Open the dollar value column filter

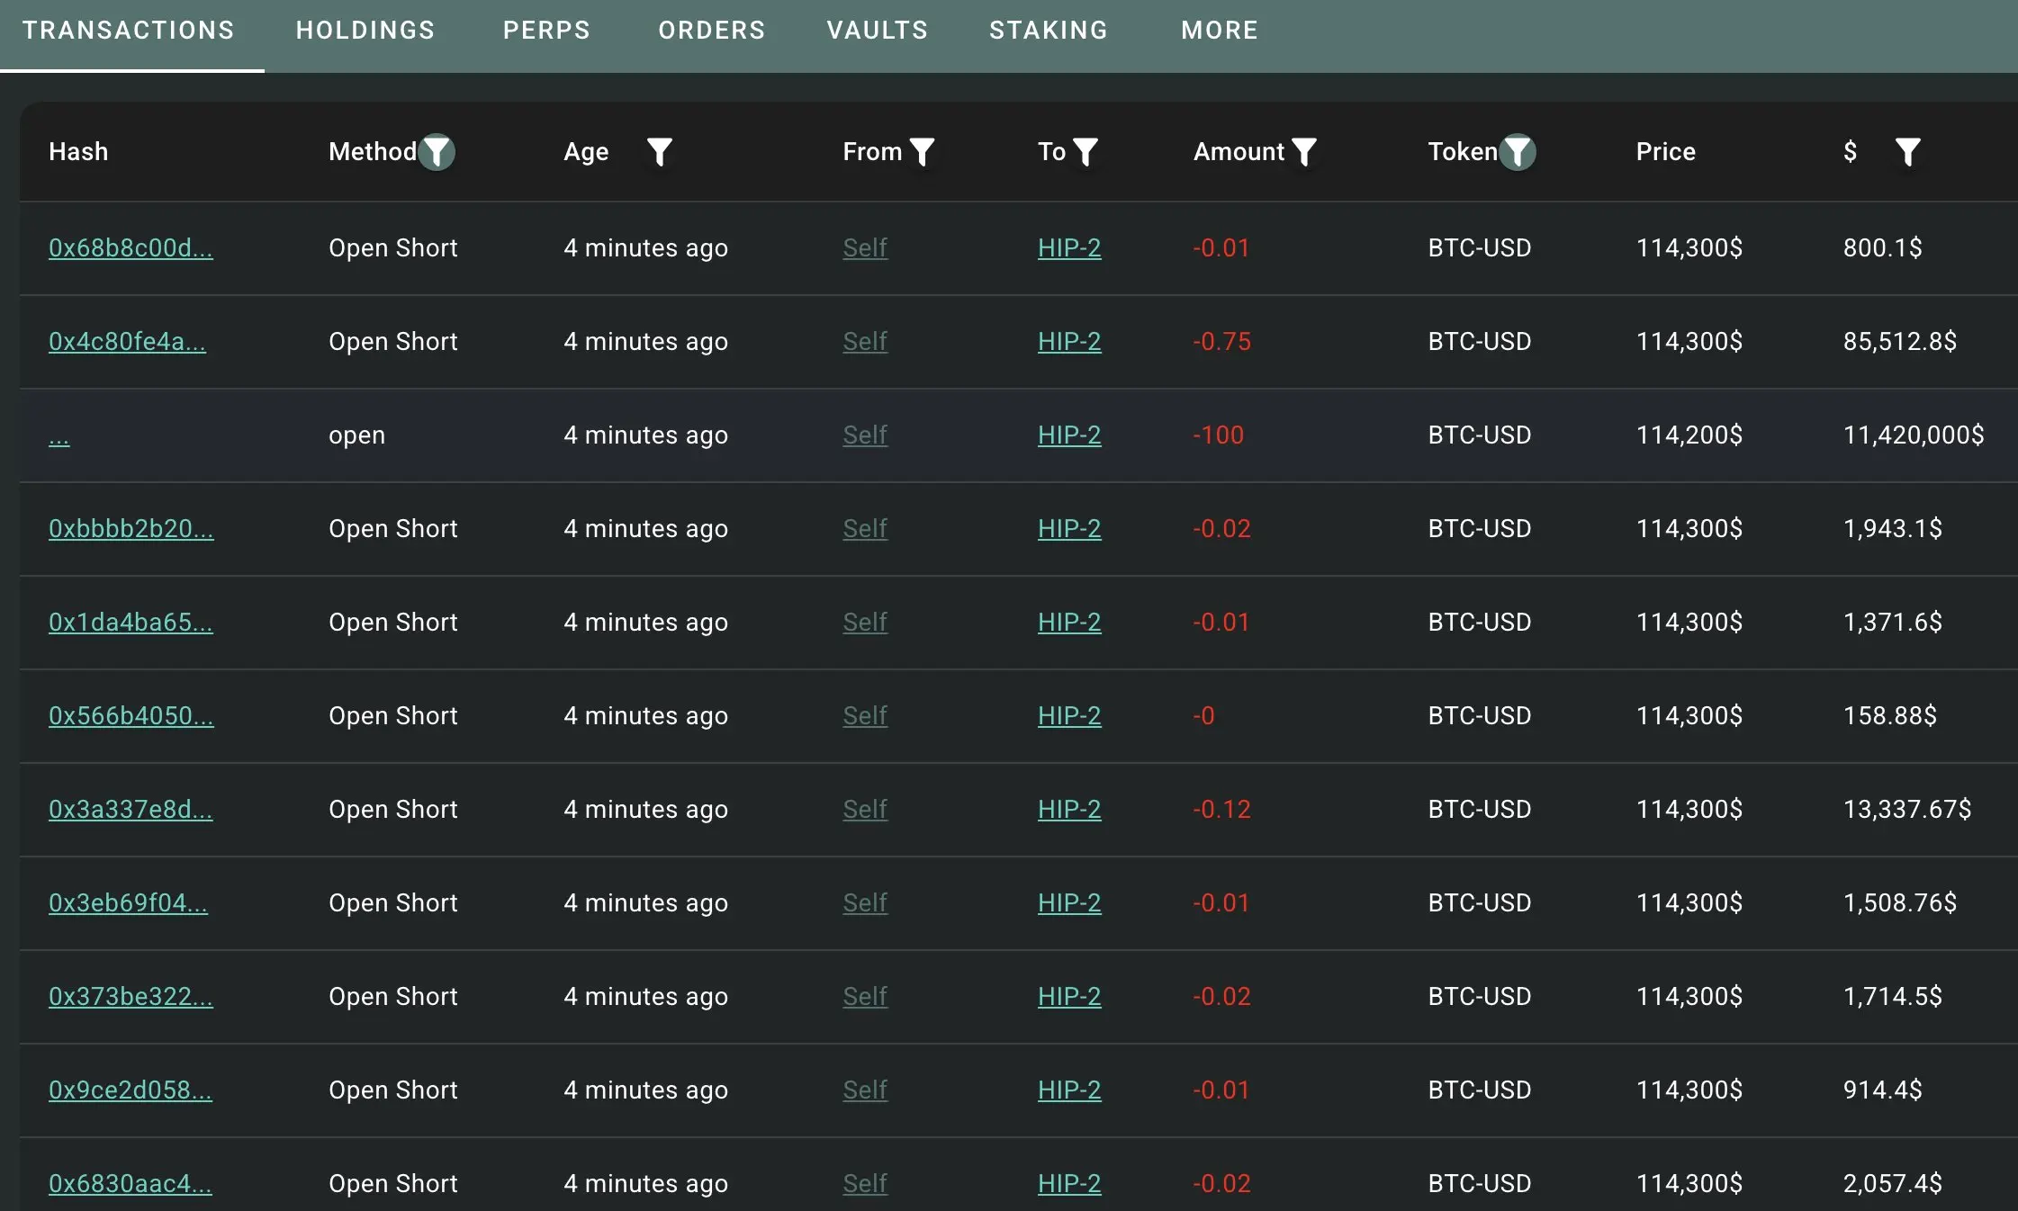click(x=1907, y=152)
